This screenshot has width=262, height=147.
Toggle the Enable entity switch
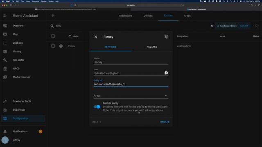(97, 107)
